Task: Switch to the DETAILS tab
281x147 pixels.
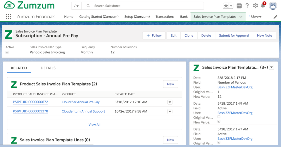Action: coord(48,68)
